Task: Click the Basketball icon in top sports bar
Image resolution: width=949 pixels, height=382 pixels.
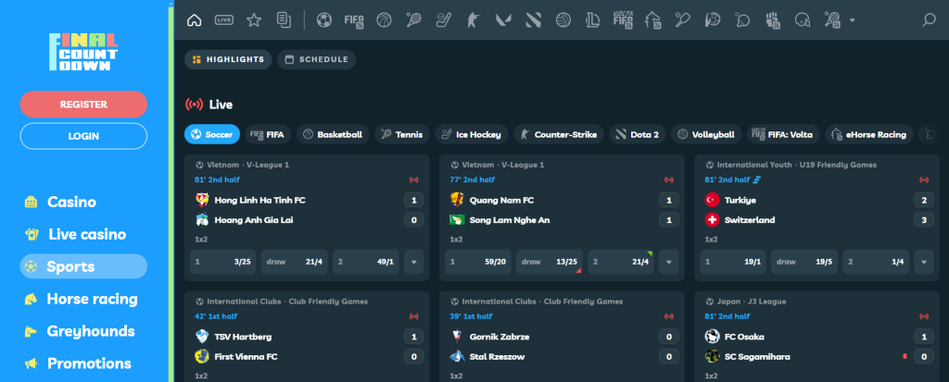Action: (385, 19)
